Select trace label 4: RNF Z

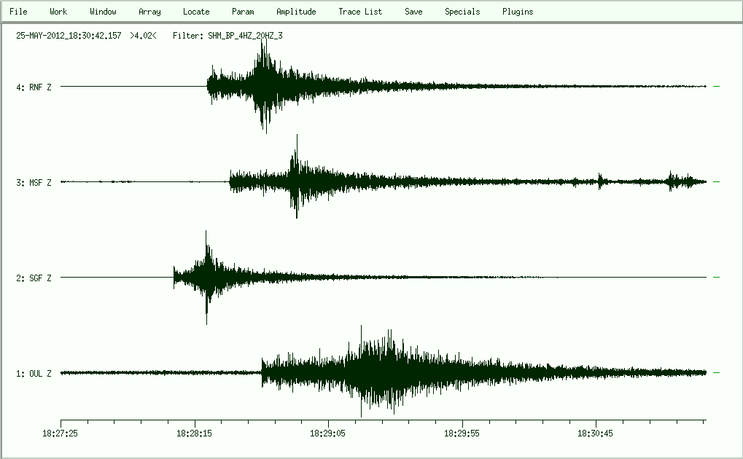[x=34, y=87]
